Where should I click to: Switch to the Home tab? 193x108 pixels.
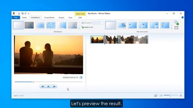(x=24, y=17)
